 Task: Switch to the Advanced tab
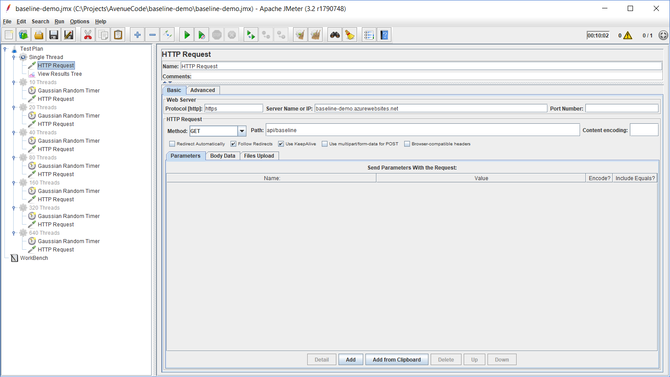(203, 90)
